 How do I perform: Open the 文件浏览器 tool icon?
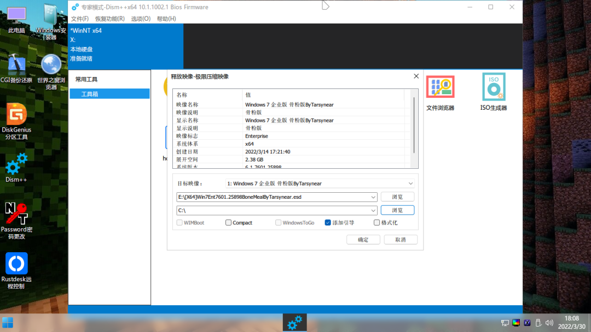pos(440,92)
